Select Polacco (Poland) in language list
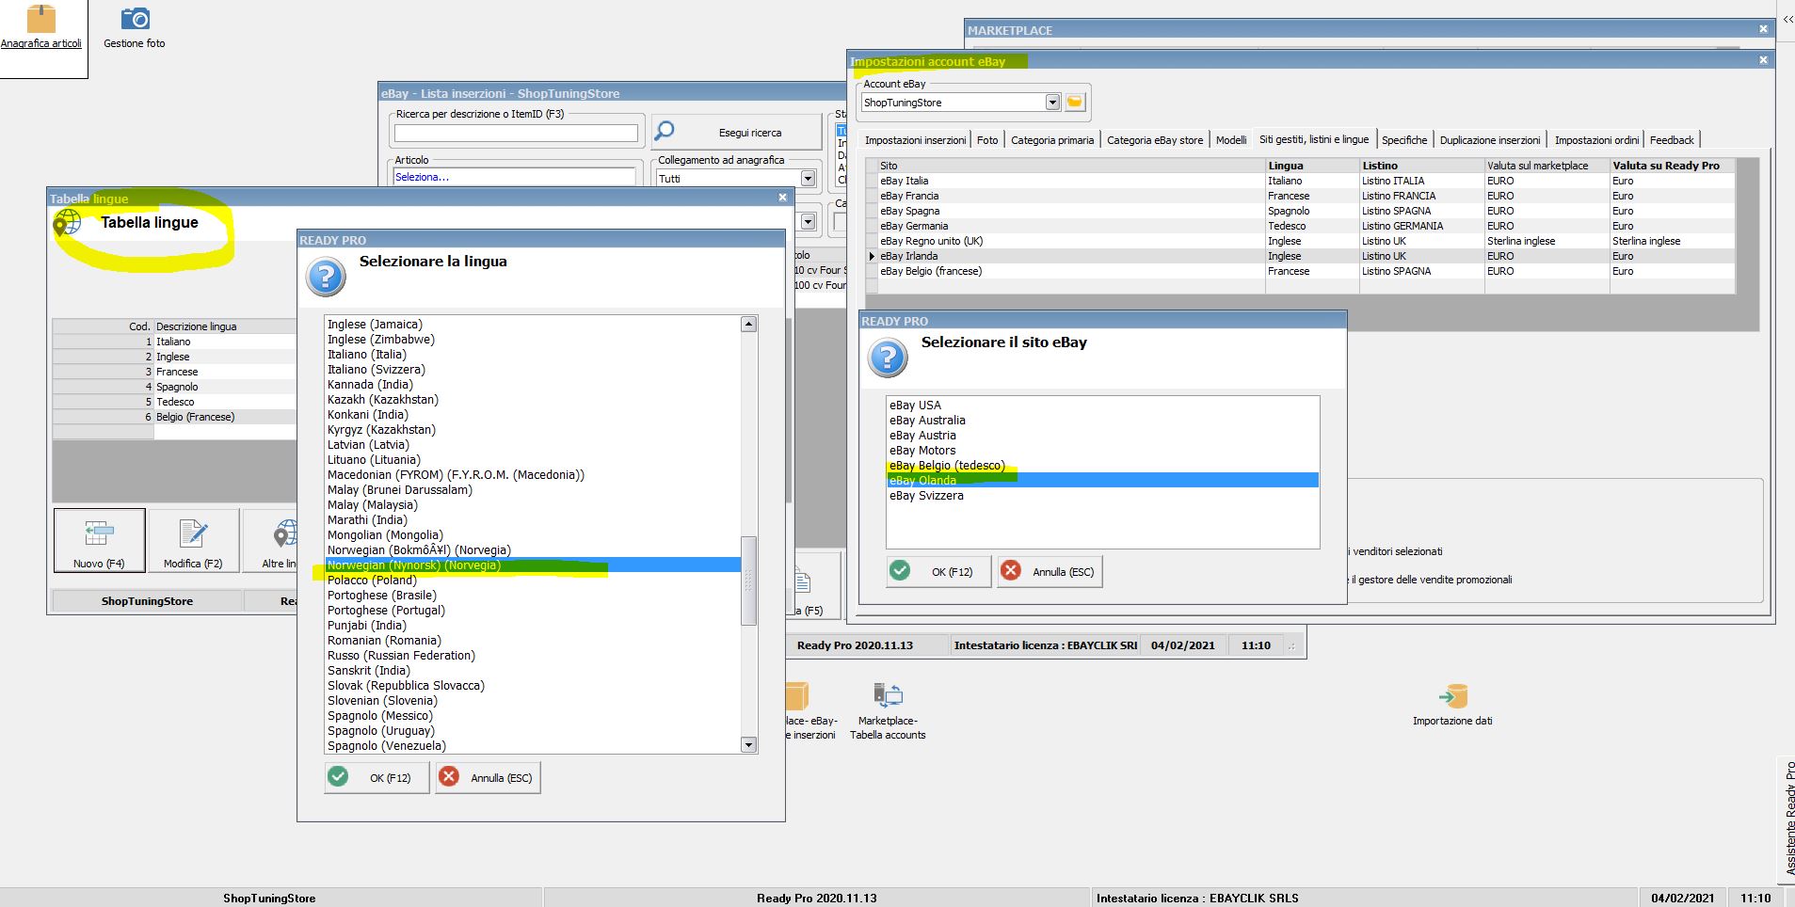Image resolution: width=1795 pixels, height=907 pixels. [533, 581]
